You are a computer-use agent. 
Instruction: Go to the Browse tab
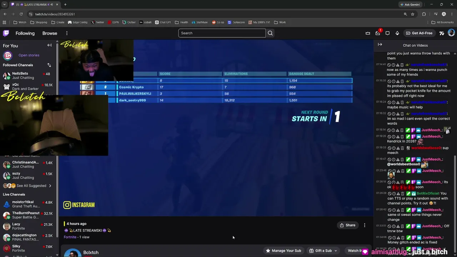(50, 33)
